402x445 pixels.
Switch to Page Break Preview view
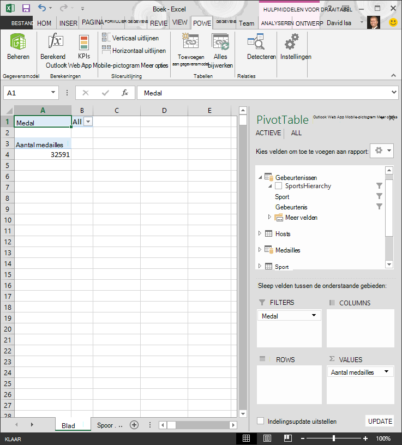287,438
